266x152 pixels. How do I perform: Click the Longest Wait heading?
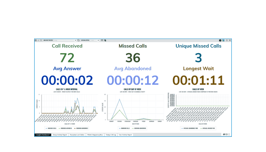click(198, 68)
